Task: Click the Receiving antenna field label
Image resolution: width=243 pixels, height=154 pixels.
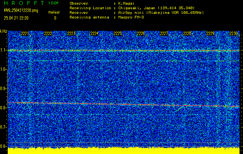Action: 89,17
